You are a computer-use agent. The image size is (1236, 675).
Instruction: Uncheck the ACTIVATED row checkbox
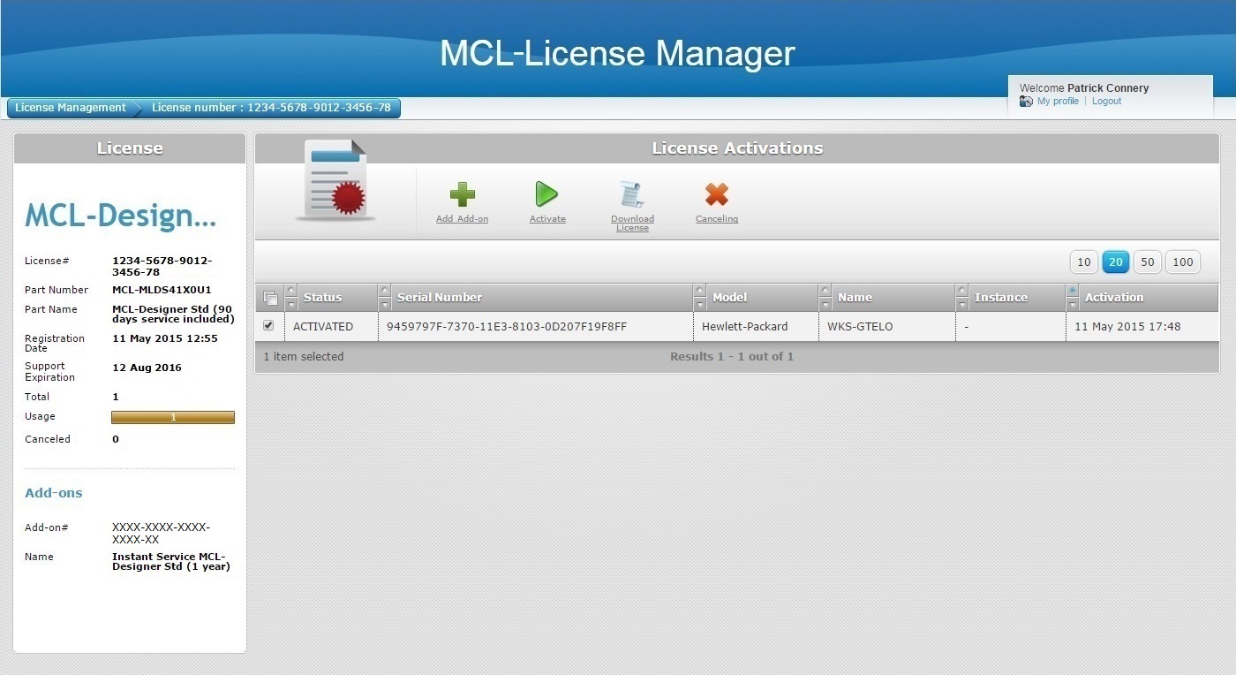click(x=268, y=326)
